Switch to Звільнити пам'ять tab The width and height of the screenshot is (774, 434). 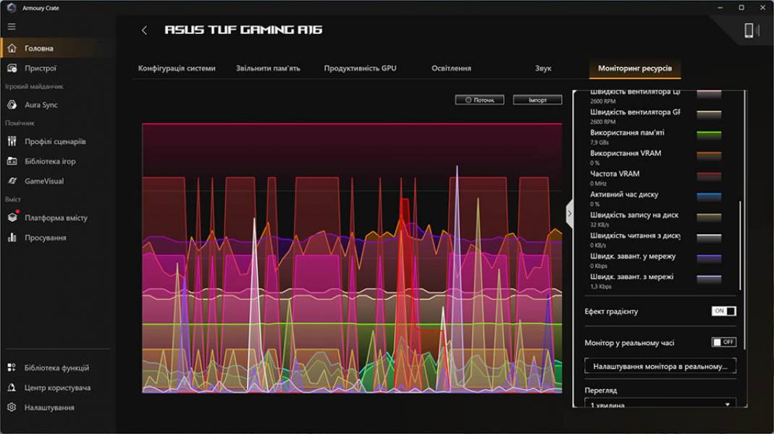point(268,68)
